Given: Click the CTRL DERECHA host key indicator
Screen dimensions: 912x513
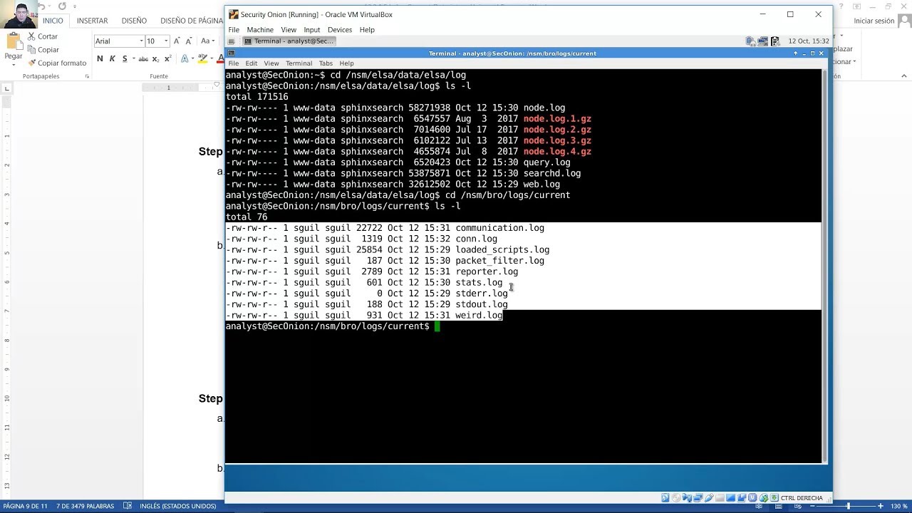Looking at the screenshot, I should 802,498.
